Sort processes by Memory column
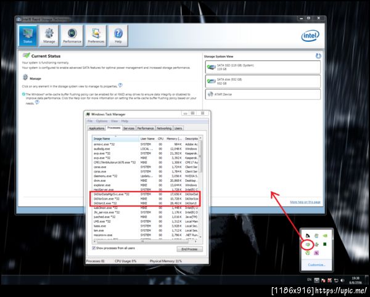Viewport: 370px width, 297px height. pos(174,139)
